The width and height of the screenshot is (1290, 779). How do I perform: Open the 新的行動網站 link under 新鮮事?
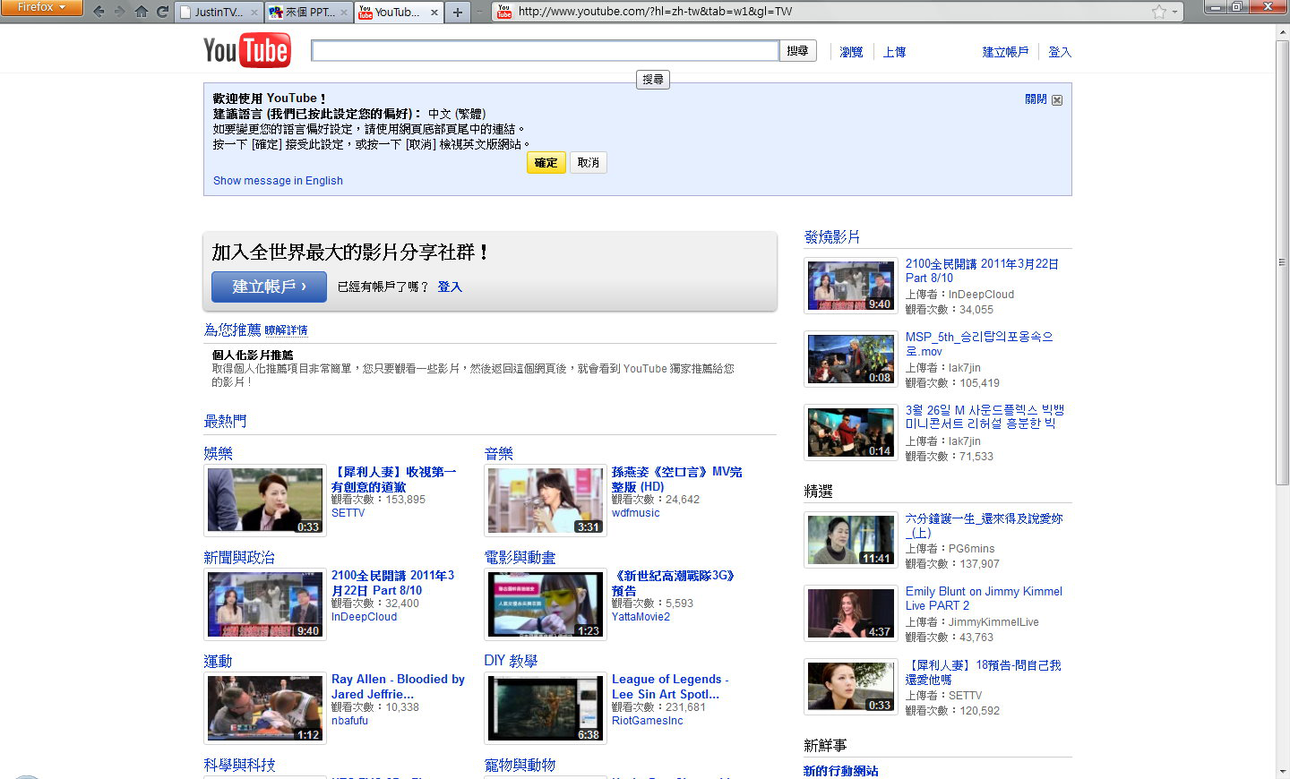841,771
